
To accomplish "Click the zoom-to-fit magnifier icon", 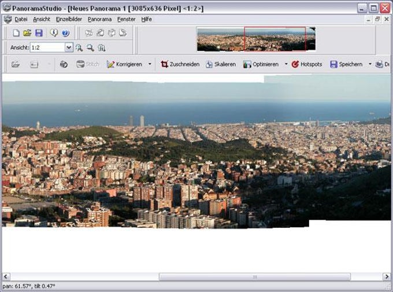I will pos(102,47).
